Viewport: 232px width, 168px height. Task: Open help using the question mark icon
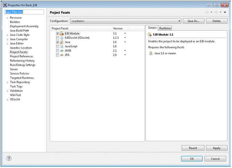(9, 158)
